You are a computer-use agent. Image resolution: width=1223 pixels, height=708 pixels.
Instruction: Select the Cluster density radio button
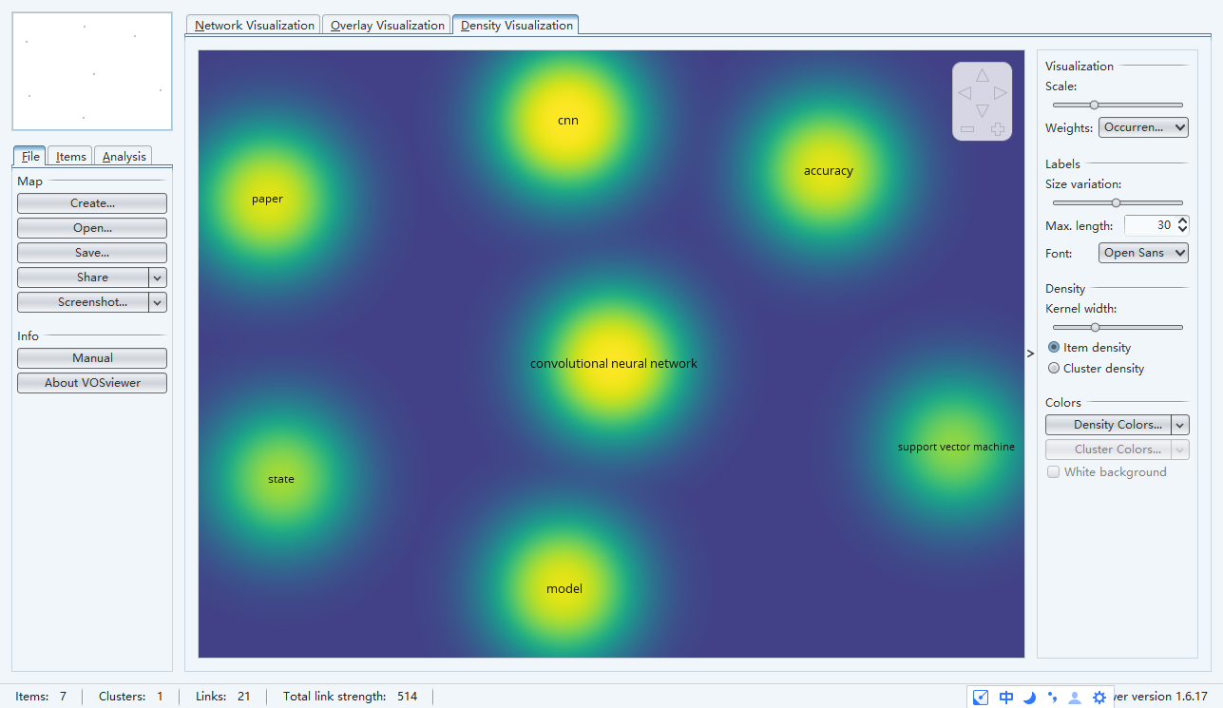pyautogui.click(x=1053, y=368)
